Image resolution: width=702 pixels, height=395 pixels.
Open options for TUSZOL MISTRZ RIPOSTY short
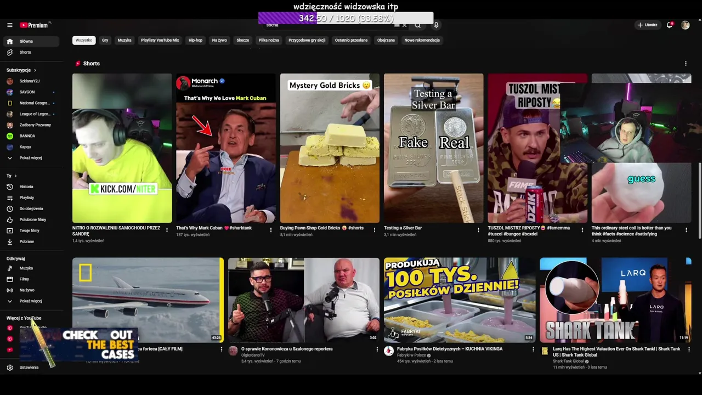(x=582, y=230)
